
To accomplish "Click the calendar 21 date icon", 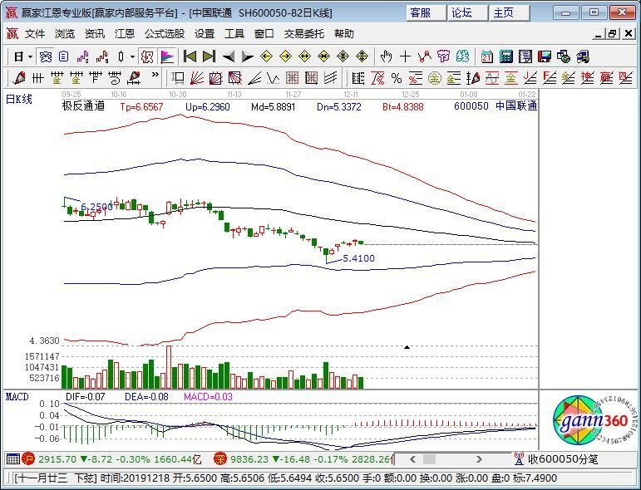I will click(x=487, y=56).
